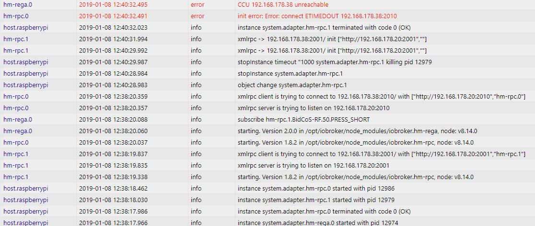
Task: Click the "hm-rpc.1 started with pid 12979" message
Action: tap(316, 200)
